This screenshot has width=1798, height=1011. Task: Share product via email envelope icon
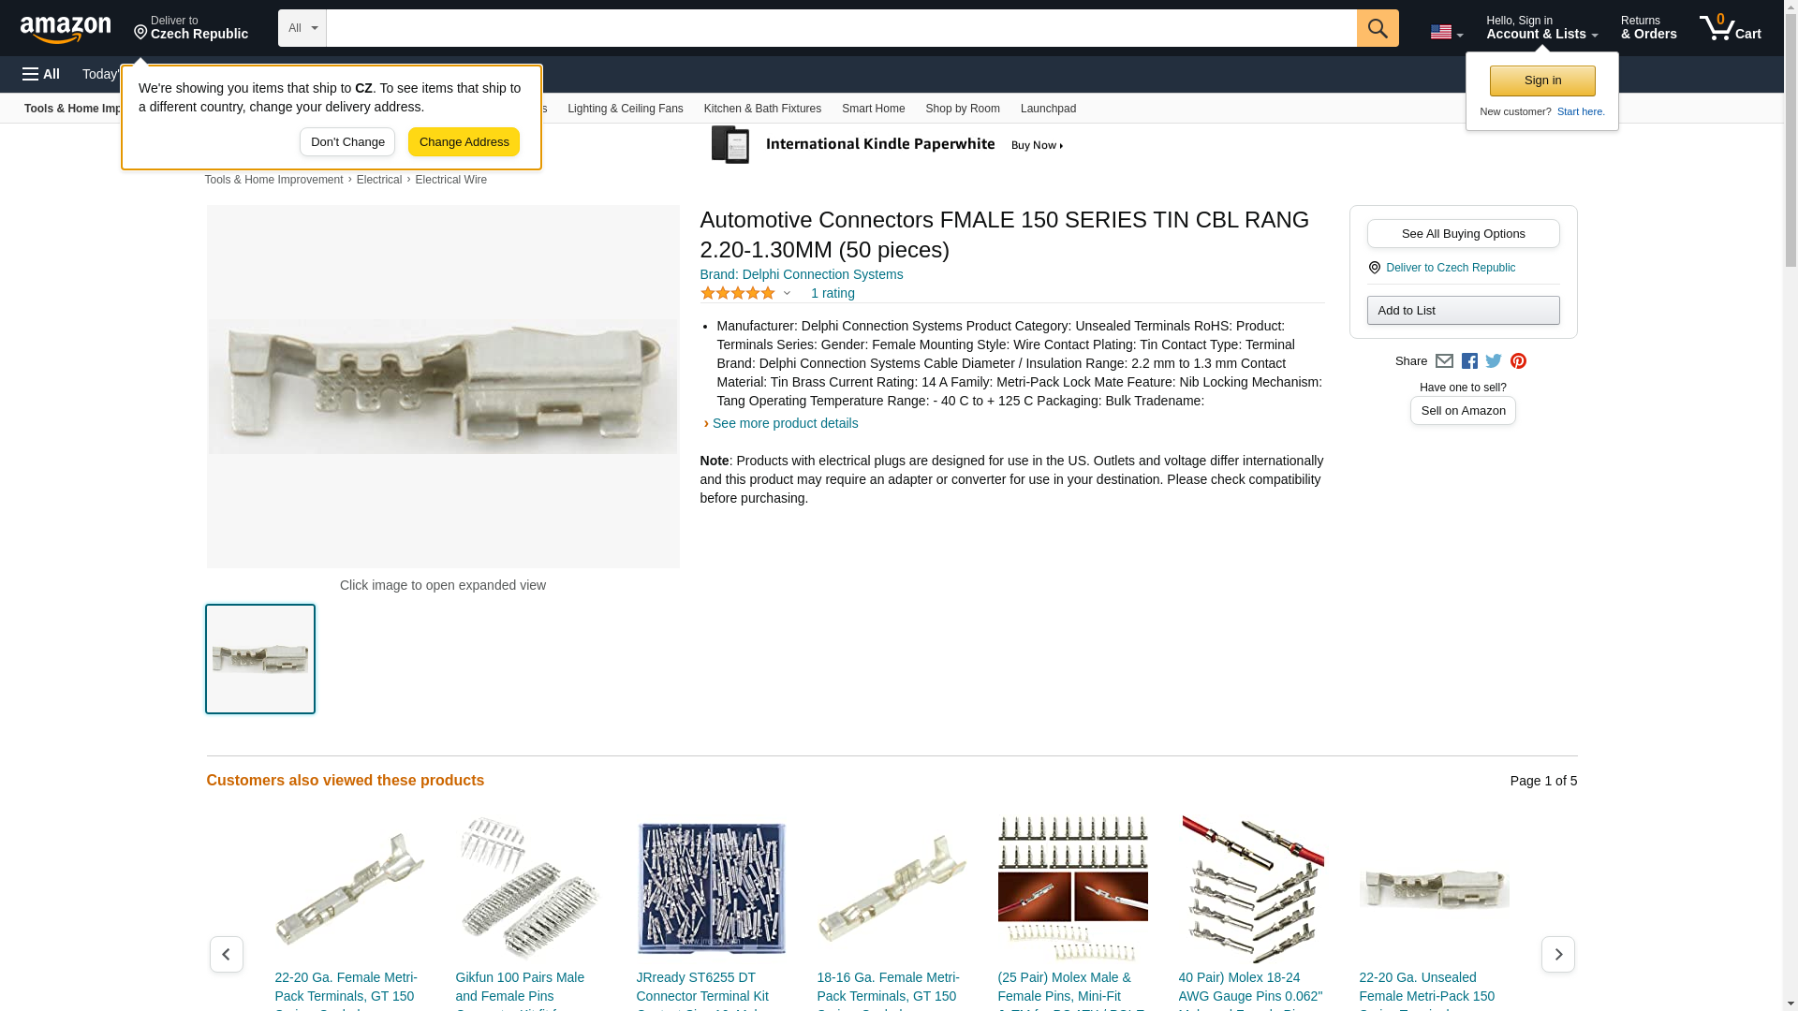(x=1444, y=361)
